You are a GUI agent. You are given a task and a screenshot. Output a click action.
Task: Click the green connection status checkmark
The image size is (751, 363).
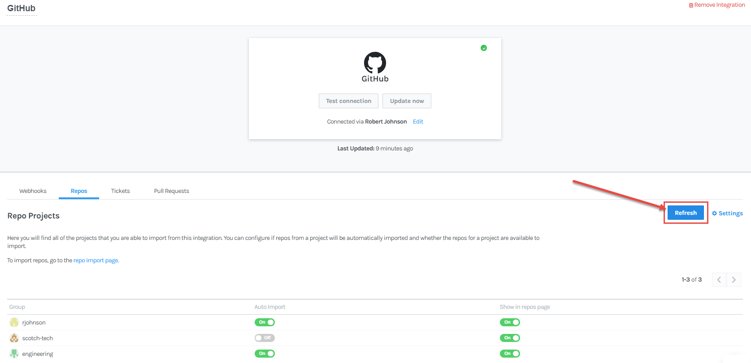tap(484, 48)
